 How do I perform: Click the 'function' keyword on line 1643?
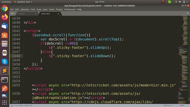[76, 35]
